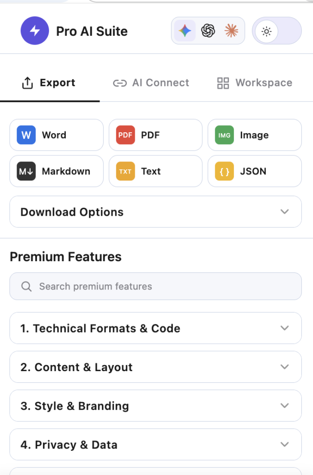313x475 pixels.
Task: Click the Markdown export icon
Action: click(26, 171)
